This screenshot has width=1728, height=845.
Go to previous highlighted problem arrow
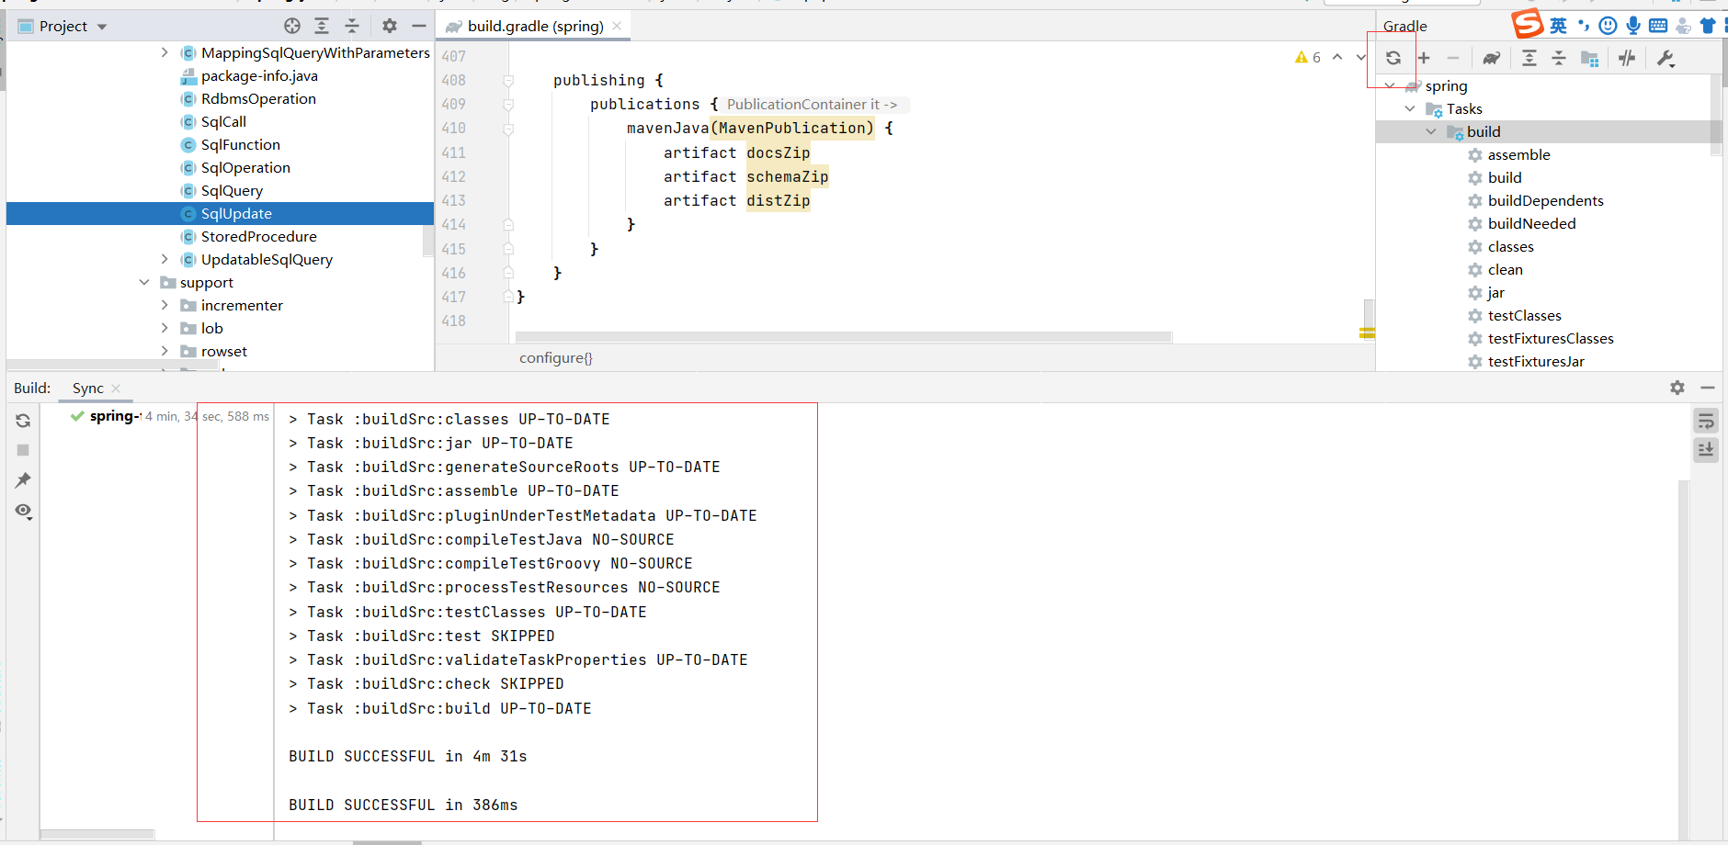(x=1337, y=57)
